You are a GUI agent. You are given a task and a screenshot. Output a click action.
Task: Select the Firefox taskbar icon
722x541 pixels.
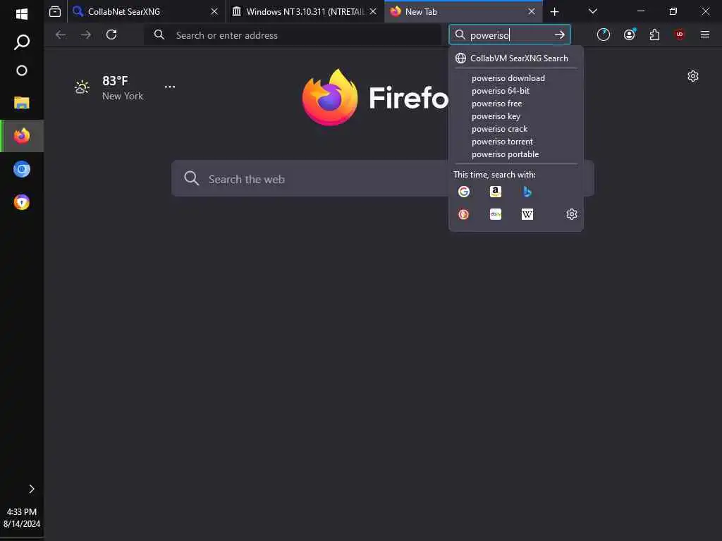tap(22, 136)
